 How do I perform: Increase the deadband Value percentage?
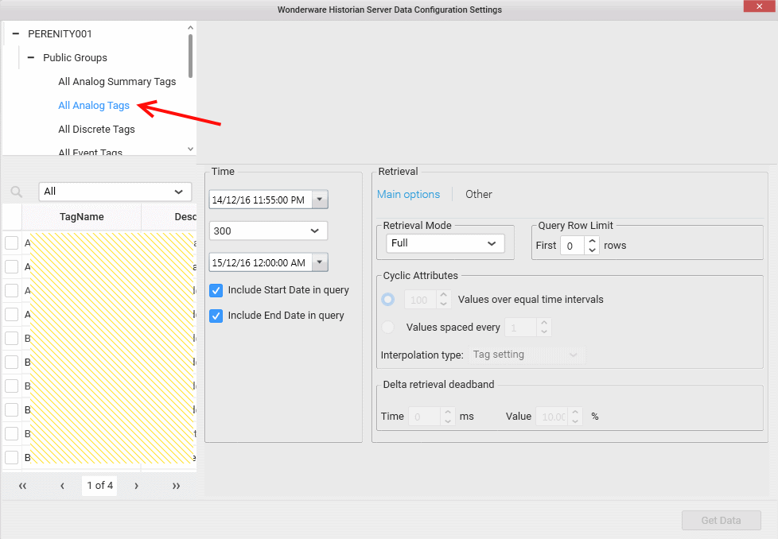click(575, 412)
